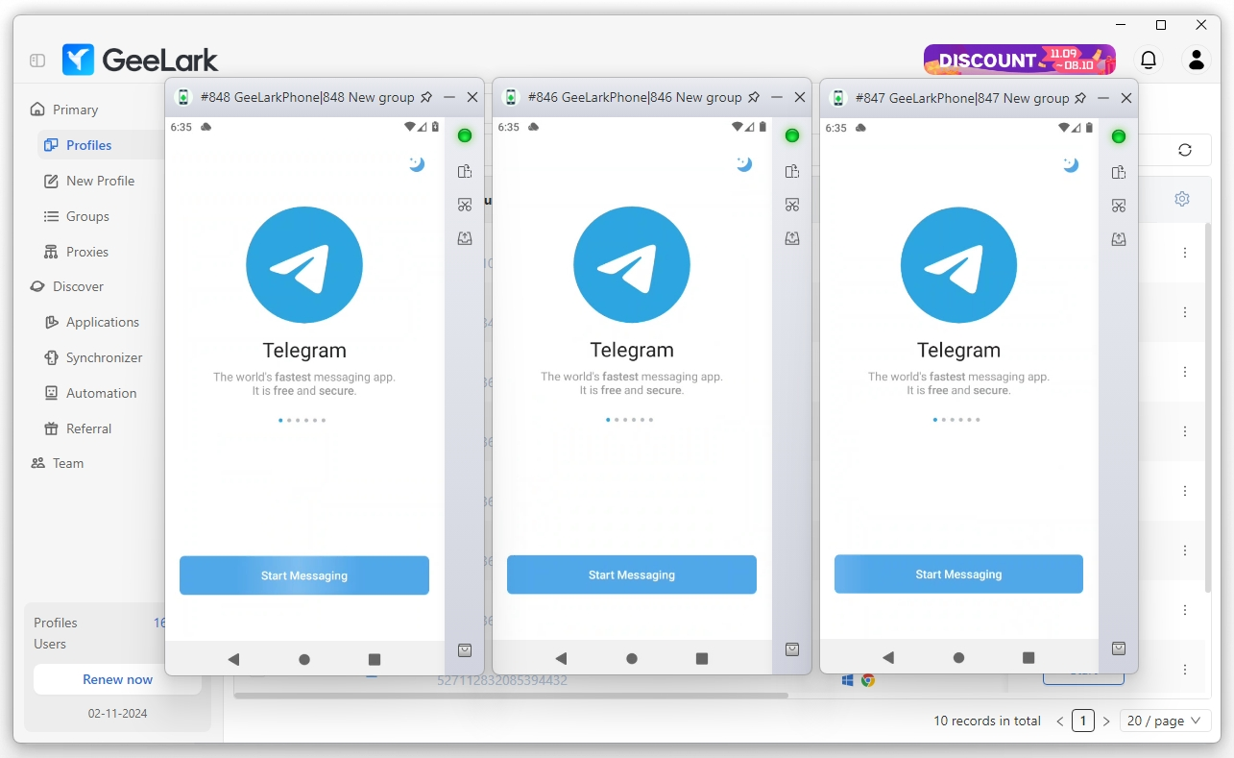This screenshot has height=758, width=1234.
Task: Click horizontal scrollbar under profiles table
Action: 511,695
